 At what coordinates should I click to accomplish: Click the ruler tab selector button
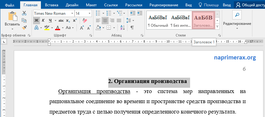click(x=4, y=42)
